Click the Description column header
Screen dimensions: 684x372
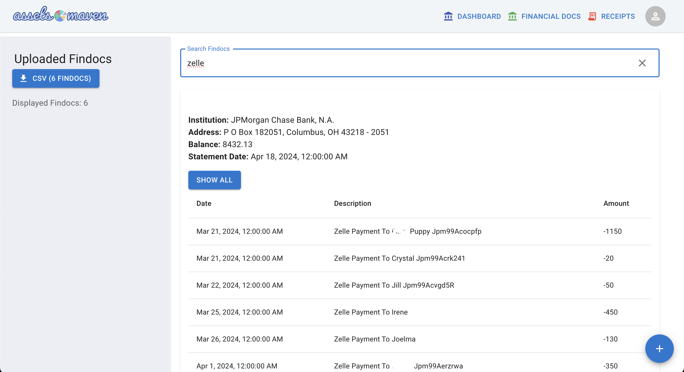(x=352, y=203)
